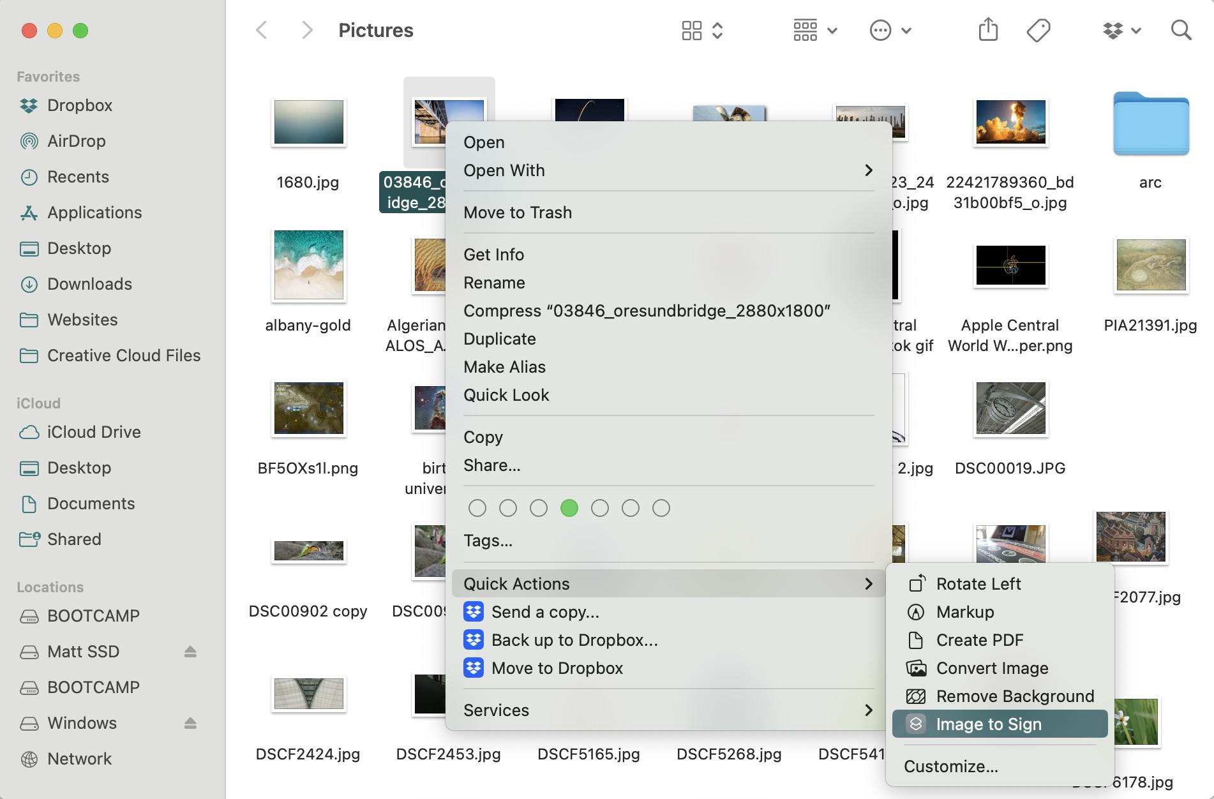
Task: Select the BF5OXs1l.png map thumbnail
Action: [x=309, y=408]
